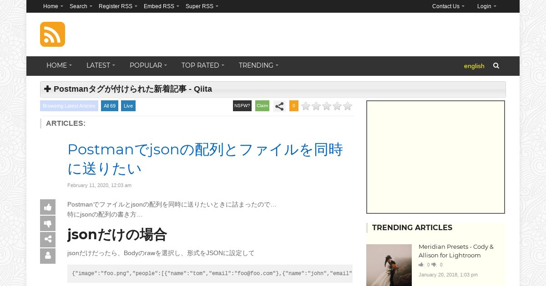Open article title Postmanでjsonの配列とファイル
546x286 pixels.
[205, 159]
